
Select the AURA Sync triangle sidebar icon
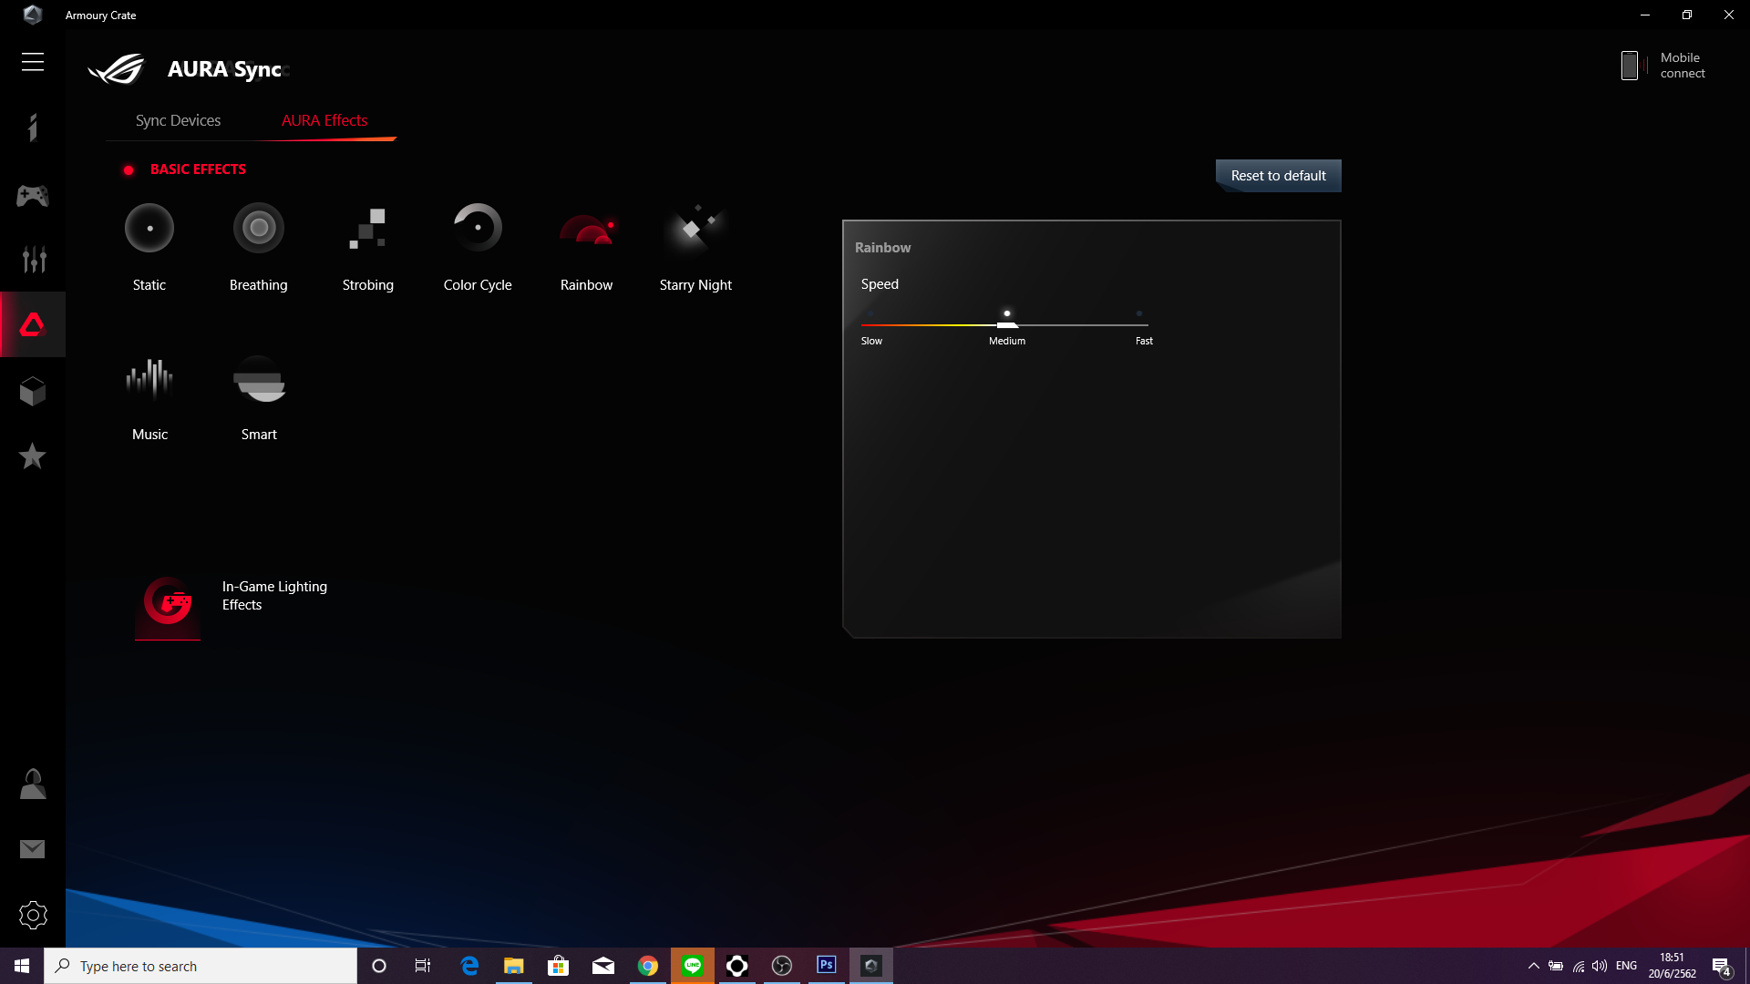[x=33, y=325]
